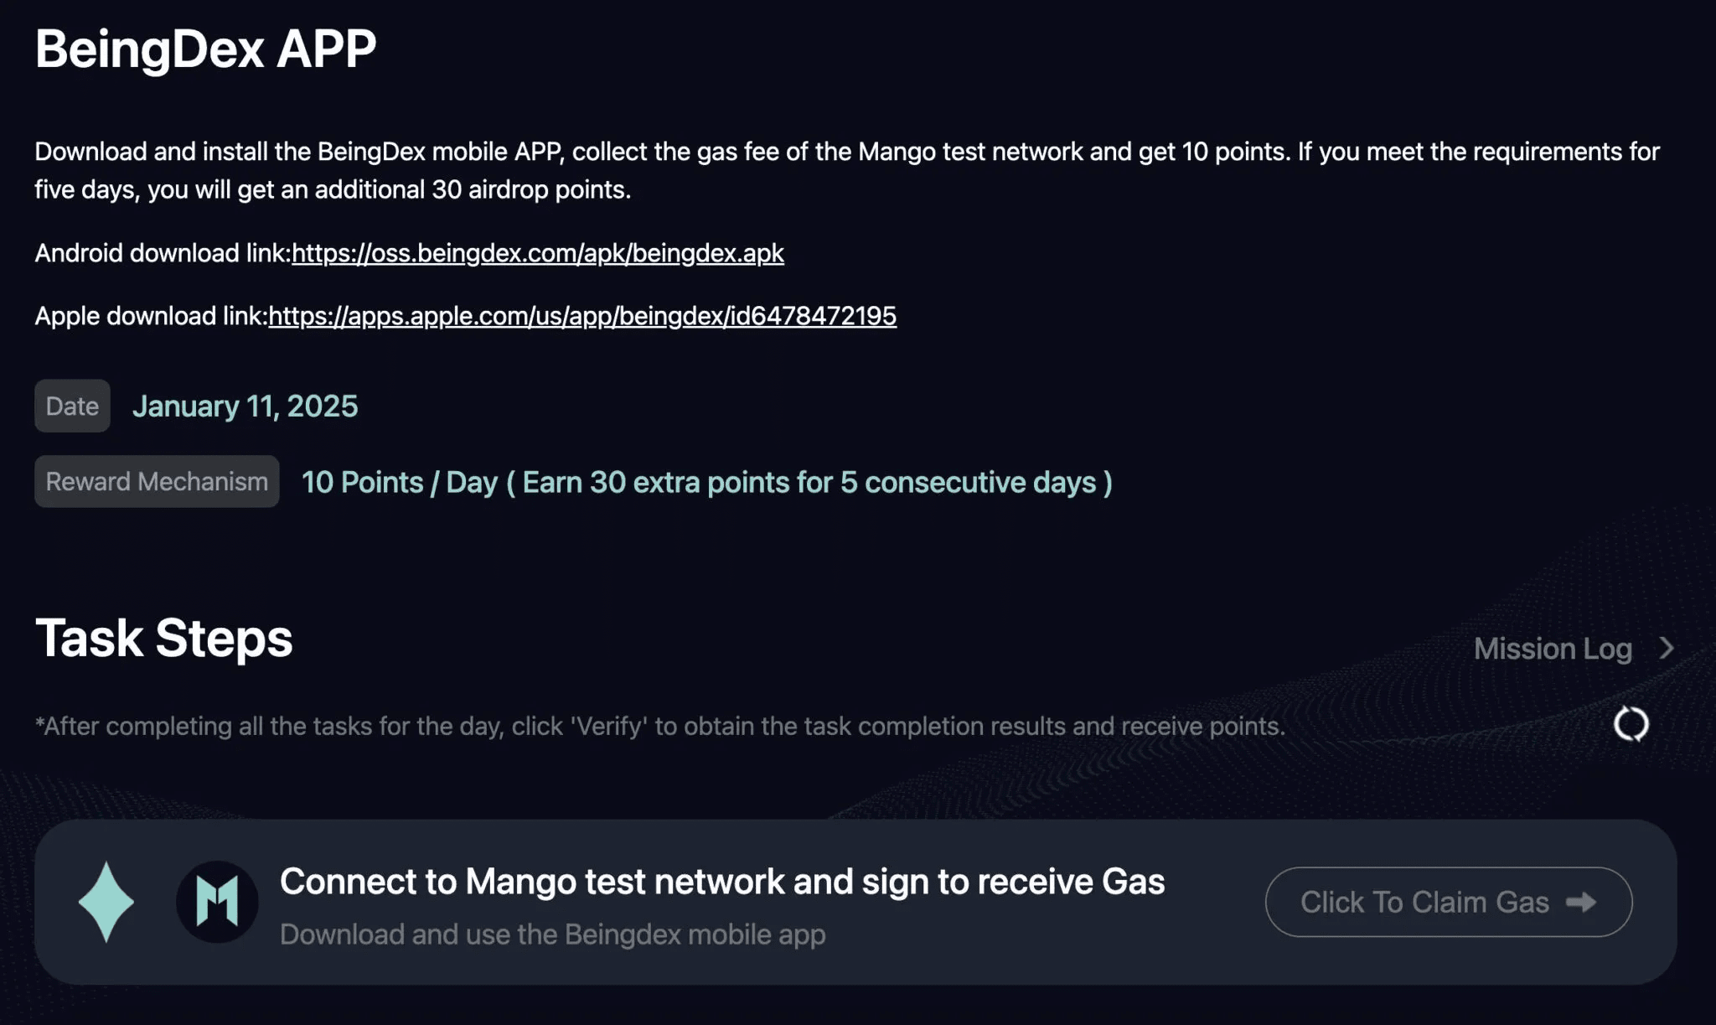This screenshot has height=1025, width=1716.
Task: Click the Beingdex mobile app subtitle text
Action: [552, 934]
